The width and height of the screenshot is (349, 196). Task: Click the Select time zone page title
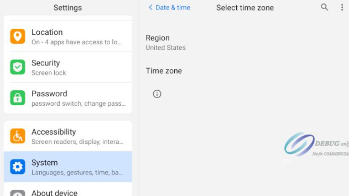pos(245,8)
